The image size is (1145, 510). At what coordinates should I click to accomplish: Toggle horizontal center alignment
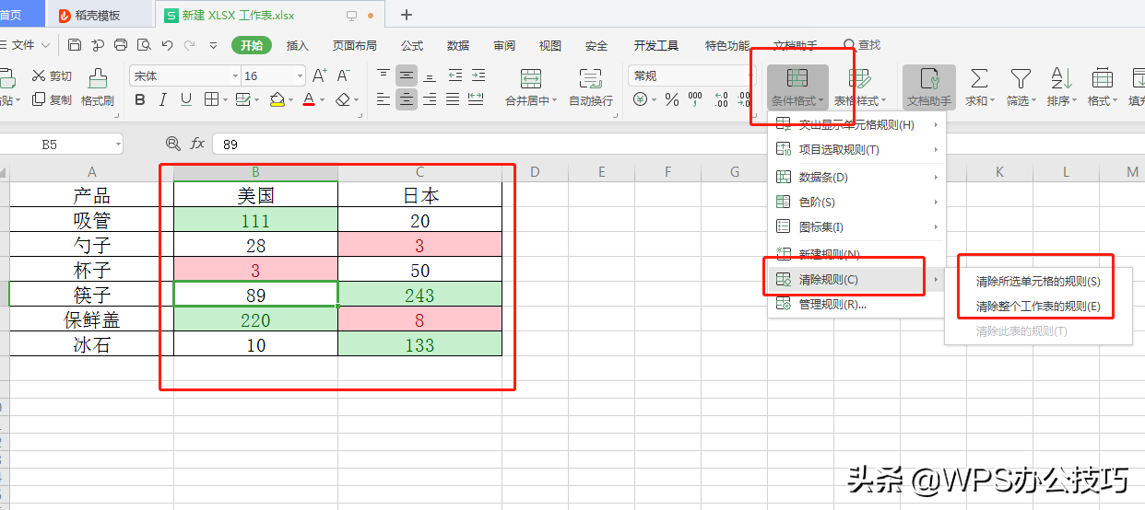pyautogui.click(x=407, y=99)
